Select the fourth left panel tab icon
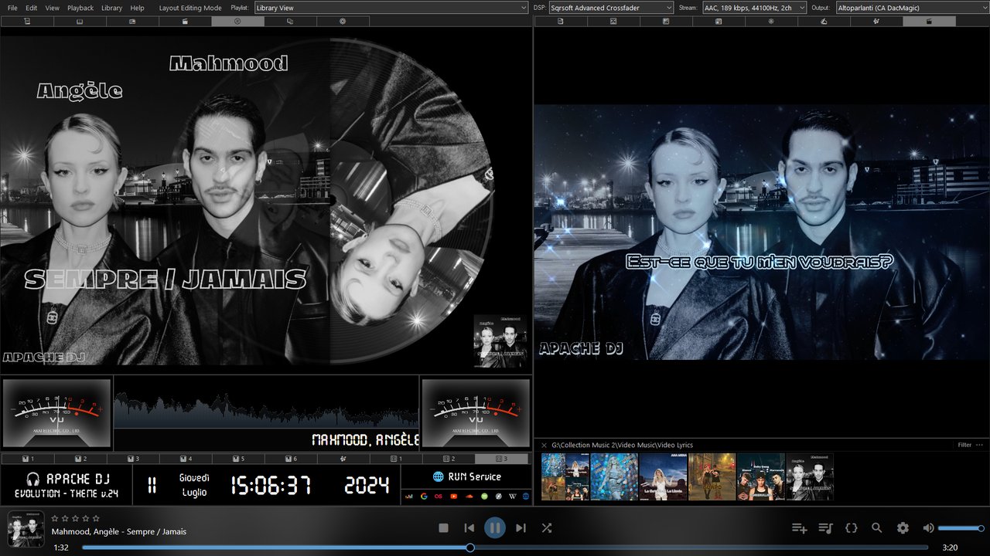Screen dimensions: 990x556 point(185,22)
